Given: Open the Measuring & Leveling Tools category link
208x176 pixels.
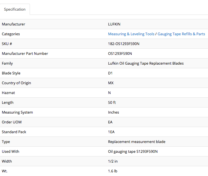Looking at the screenshot, I should tap(131, 34).
